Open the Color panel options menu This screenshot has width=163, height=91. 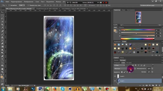162,27
